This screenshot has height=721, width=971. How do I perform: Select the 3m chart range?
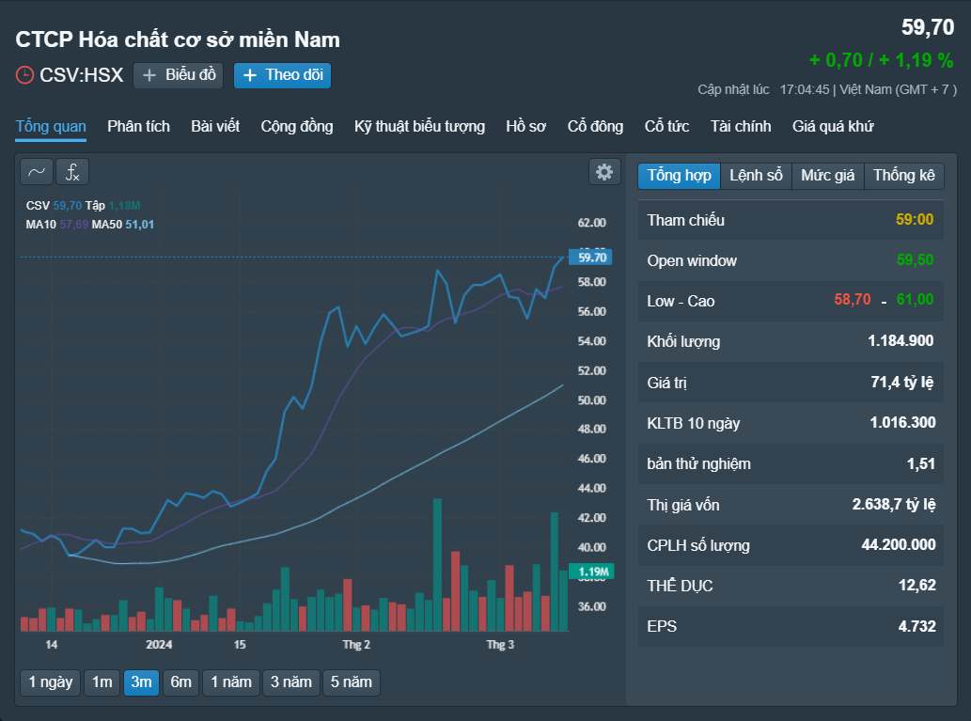click(141, 682)
